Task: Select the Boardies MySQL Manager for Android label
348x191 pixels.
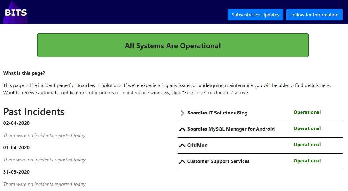Action: (231, 129)
